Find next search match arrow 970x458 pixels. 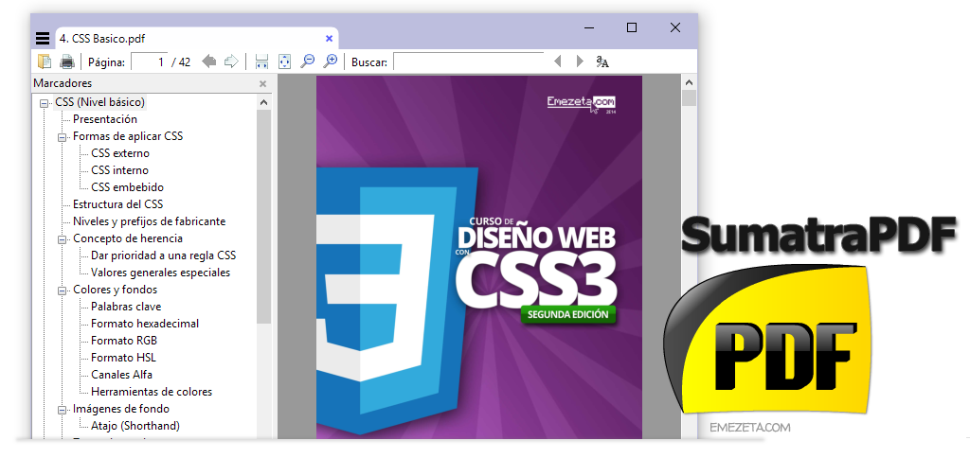(580, 62)
